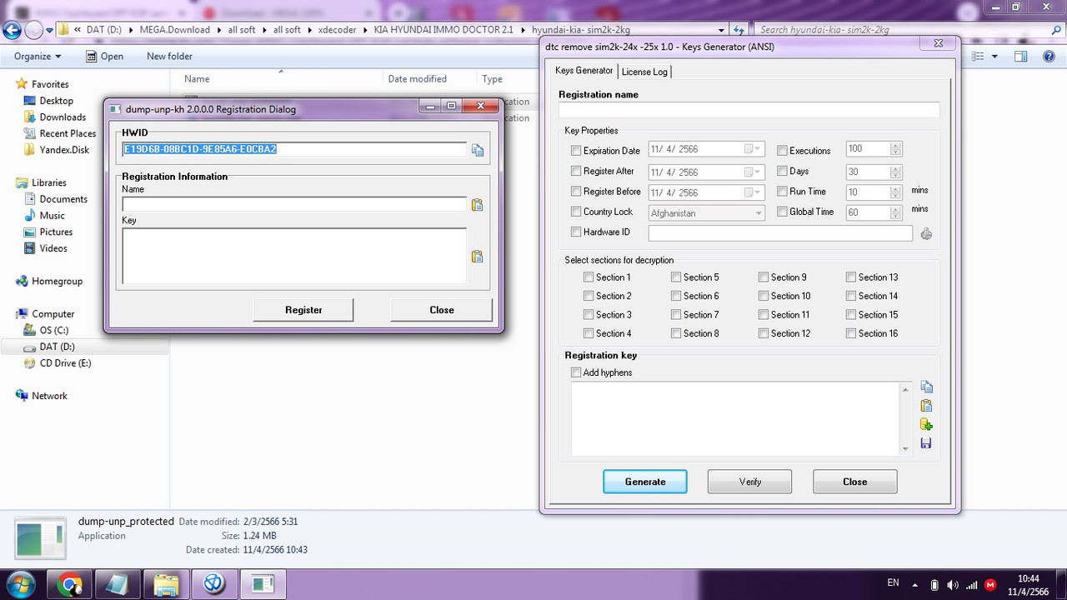Open the view options dropdown arrow in Explorer
Viewport: 1067px width, 600px height.
tap(995, 57)
